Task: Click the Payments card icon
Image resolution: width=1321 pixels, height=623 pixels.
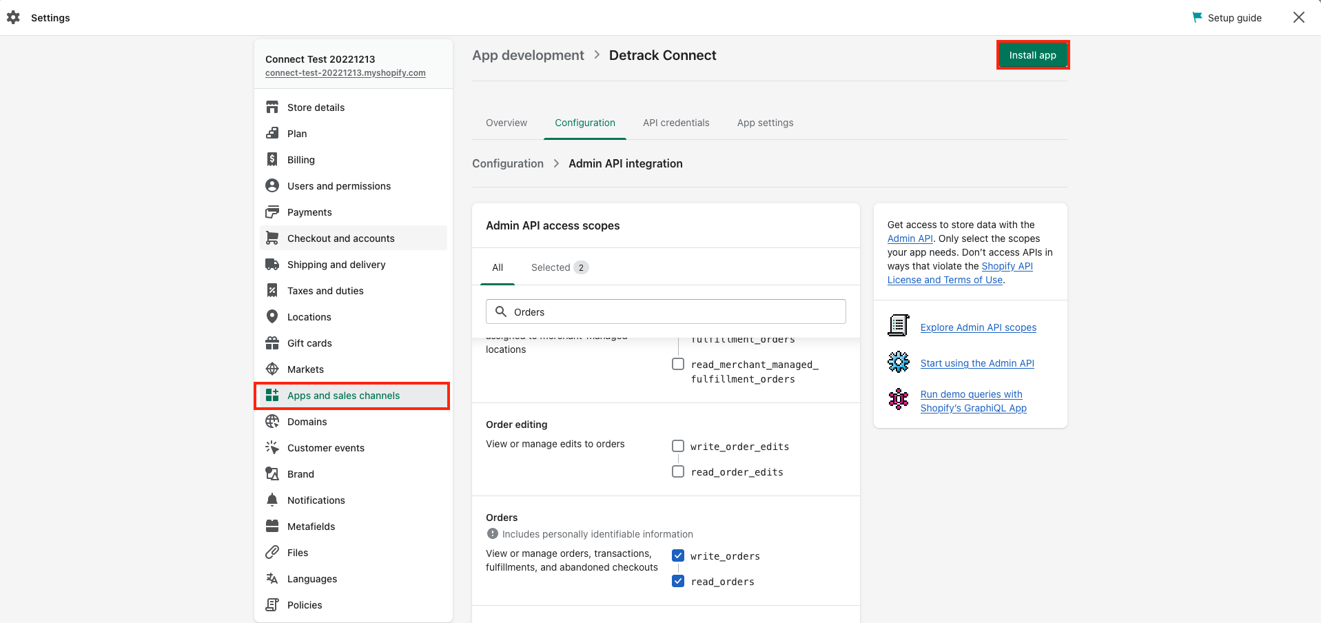Action: tap(272, 212)
